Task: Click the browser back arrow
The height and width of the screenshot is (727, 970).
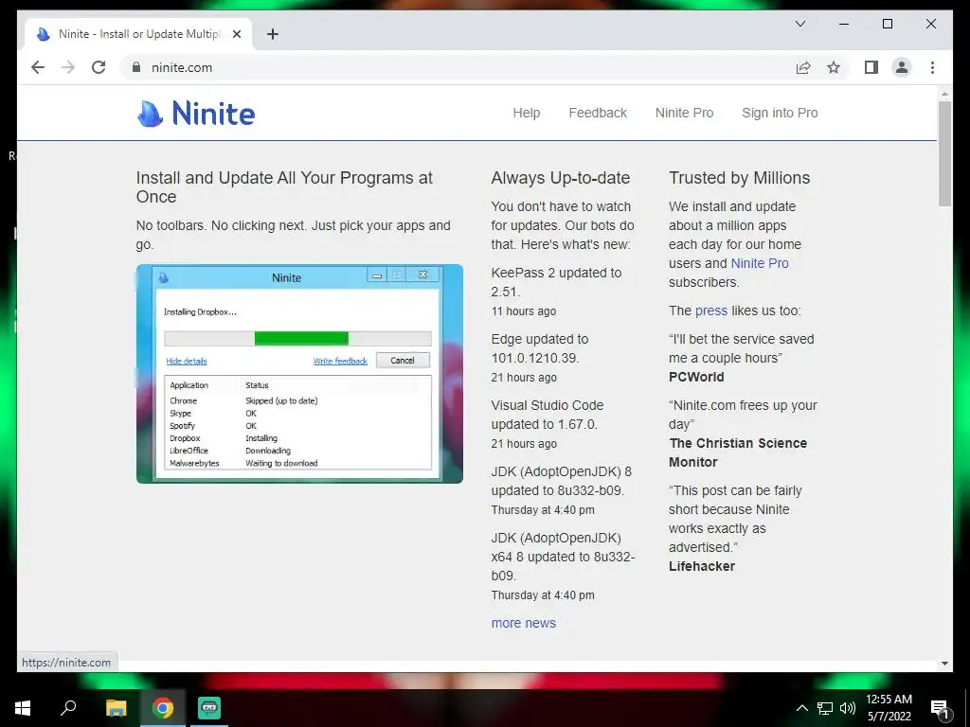Action: coord(38,67)
